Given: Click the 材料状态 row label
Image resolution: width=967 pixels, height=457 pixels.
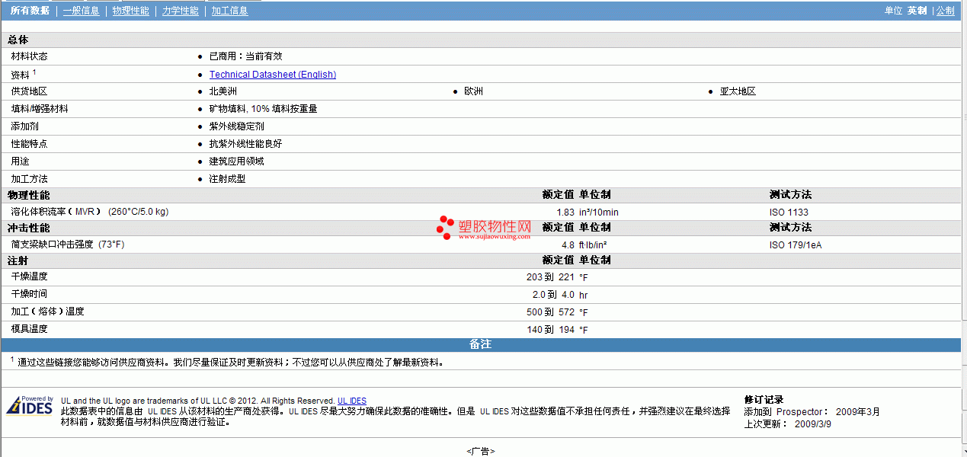Looking at the screenshot, I should [x=29, y=56].
